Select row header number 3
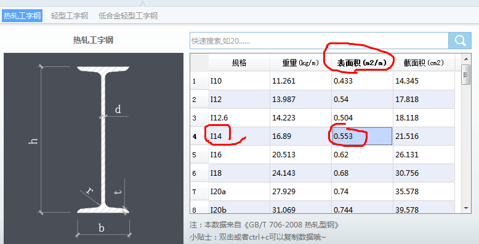 [199, 118]
